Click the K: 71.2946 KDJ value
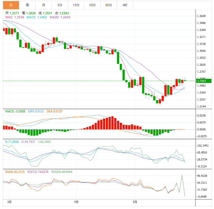 (12, 142)
